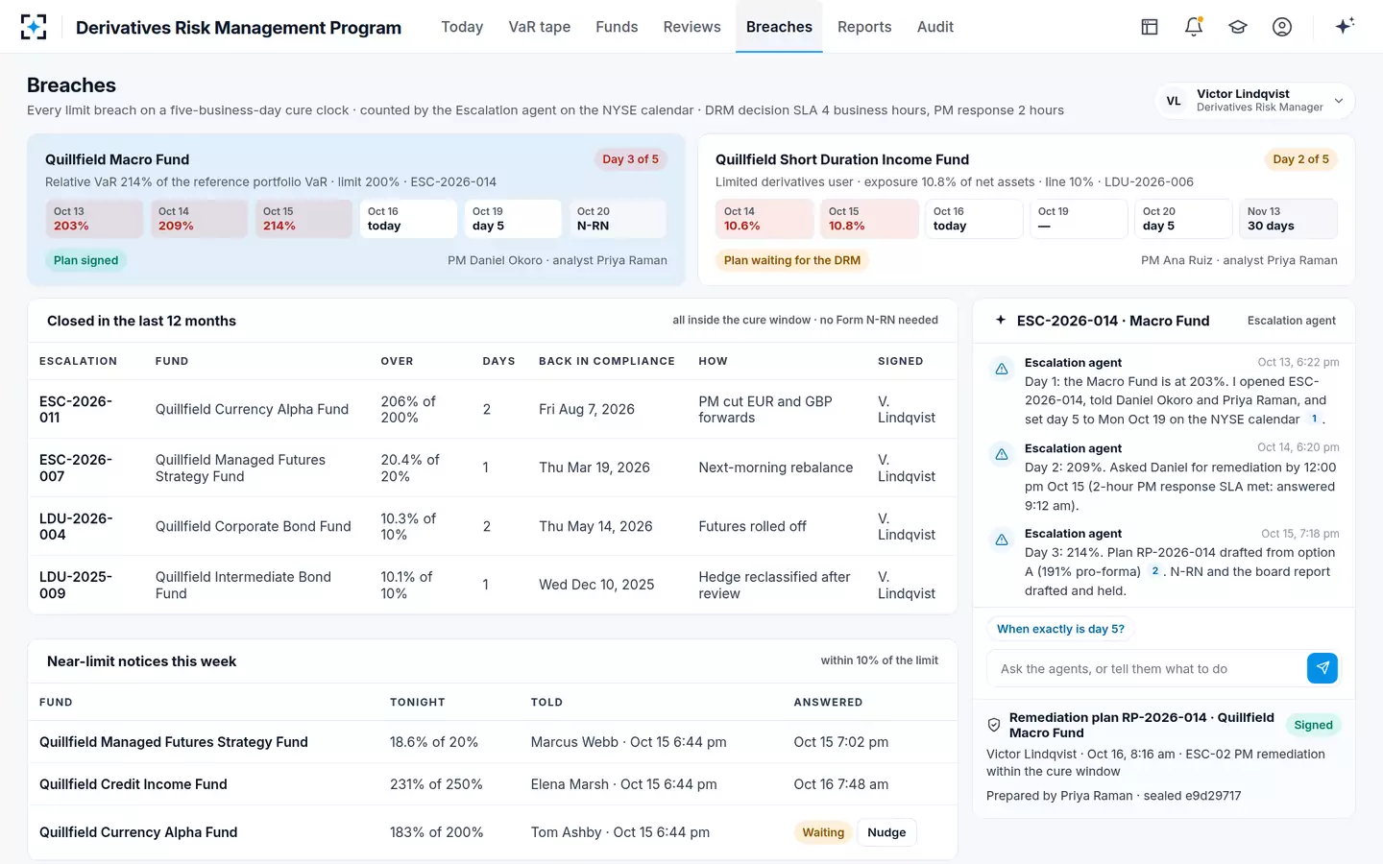Open citation 1 in the Day 1 message
Image resolution: width=1383 pixels, height=864 pixels.
1314,419
